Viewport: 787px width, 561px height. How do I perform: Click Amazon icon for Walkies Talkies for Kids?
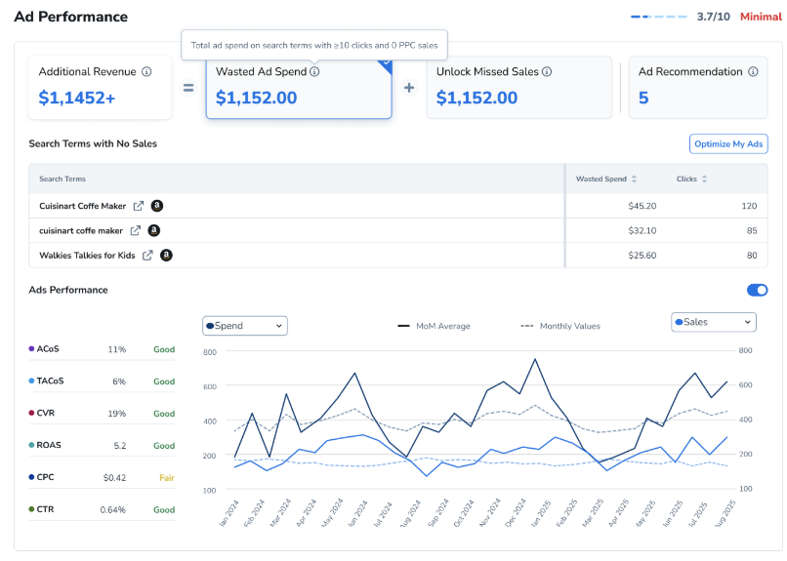(x=166, y=256)
